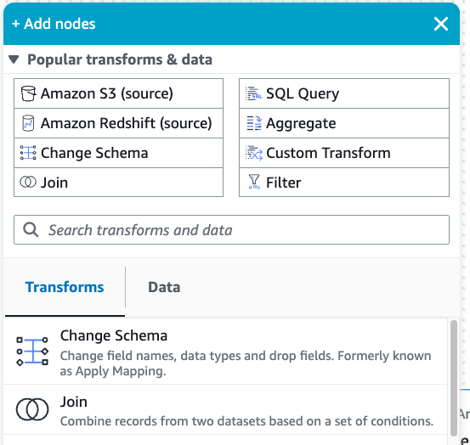Add a Custom Transform node

(x=344, y=153)
